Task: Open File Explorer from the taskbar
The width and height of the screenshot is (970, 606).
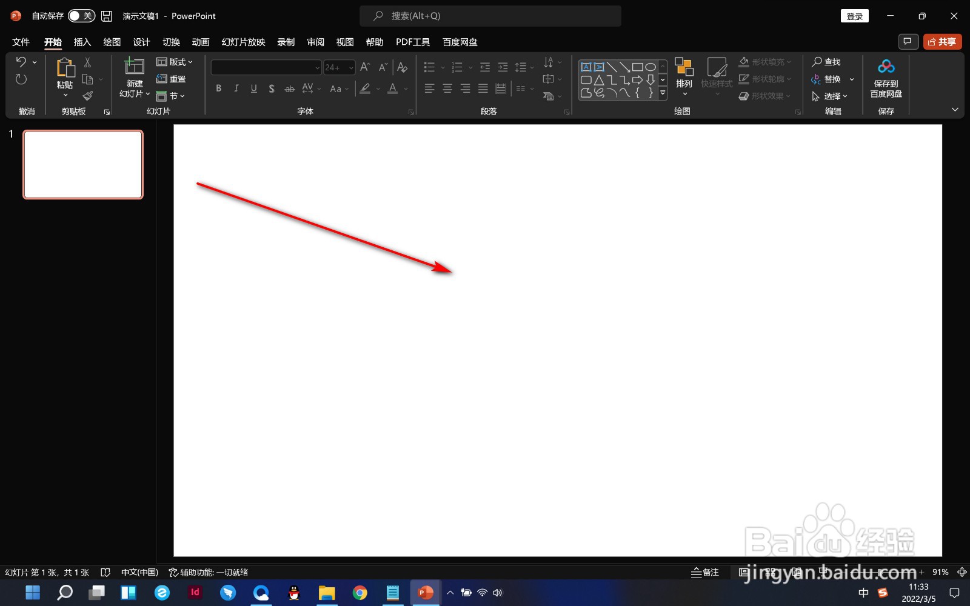Action: coord(327,593)
